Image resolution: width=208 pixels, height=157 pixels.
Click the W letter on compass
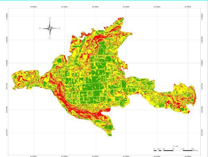[40, 28]
